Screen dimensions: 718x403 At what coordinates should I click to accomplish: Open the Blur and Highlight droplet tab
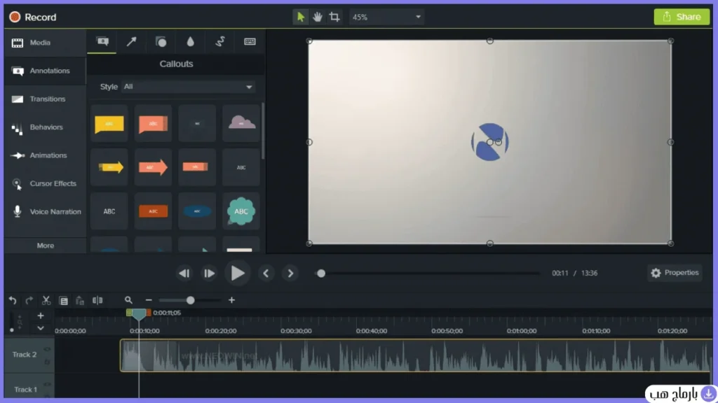click(190, 41)
